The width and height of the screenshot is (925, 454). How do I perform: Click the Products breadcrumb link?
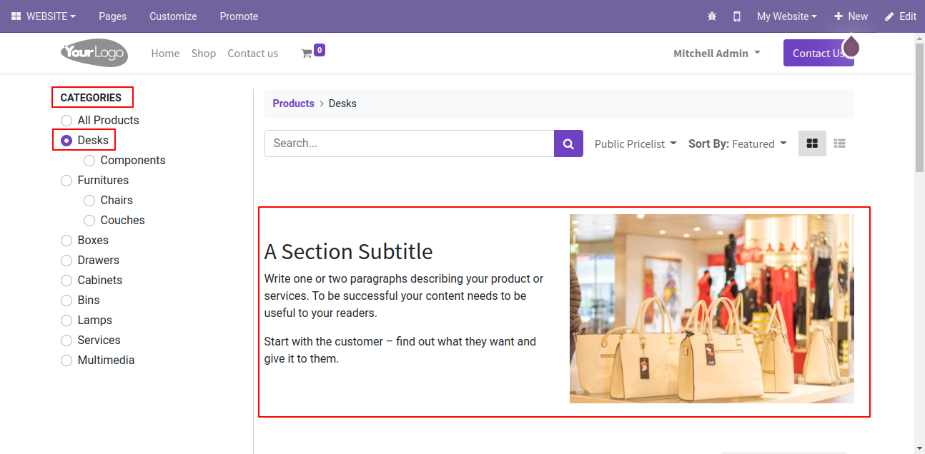tap(293, 104)
